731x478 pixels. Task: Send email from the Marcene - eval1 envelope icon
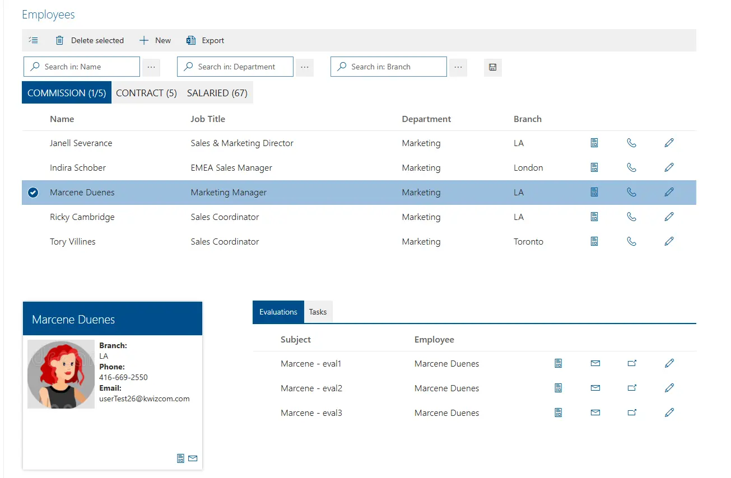coord(595,363)
